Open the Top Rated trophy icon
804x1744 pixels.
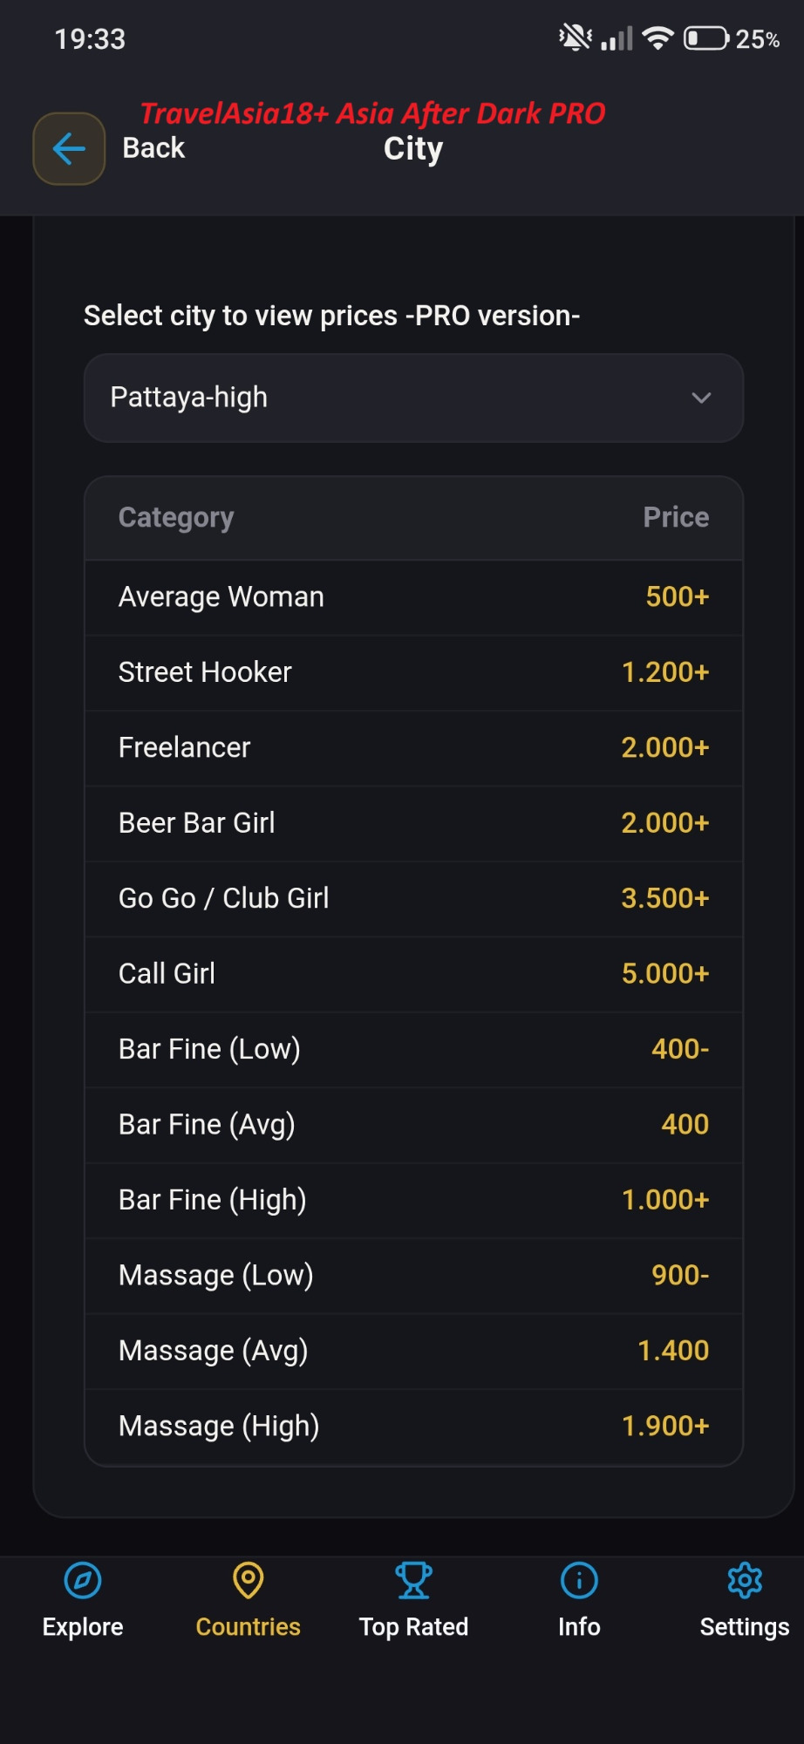point(413,1580)
